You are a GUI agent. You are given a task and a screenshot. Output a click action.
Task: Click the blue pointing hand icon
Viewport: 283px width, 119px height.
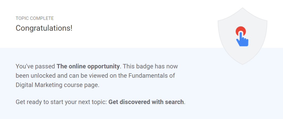point(242,39)
